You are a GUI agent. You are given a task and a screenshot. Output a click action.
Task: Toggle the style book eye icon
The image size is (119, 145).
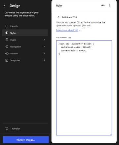tap(103, 5)
